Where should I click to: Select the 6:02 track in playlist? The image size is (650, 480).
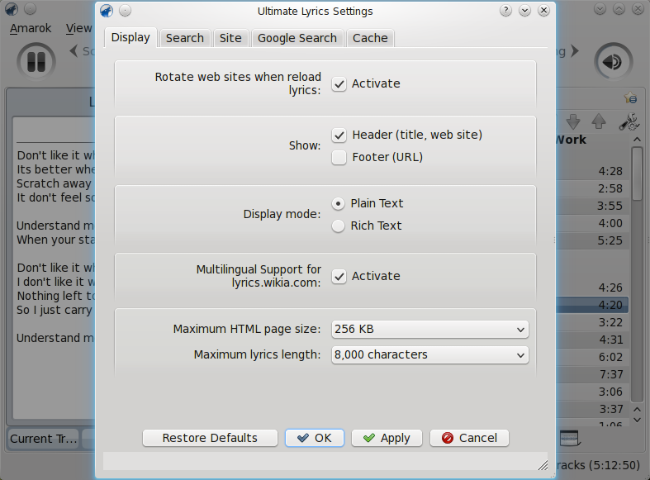pyautogui.click(x=593, y=357)
